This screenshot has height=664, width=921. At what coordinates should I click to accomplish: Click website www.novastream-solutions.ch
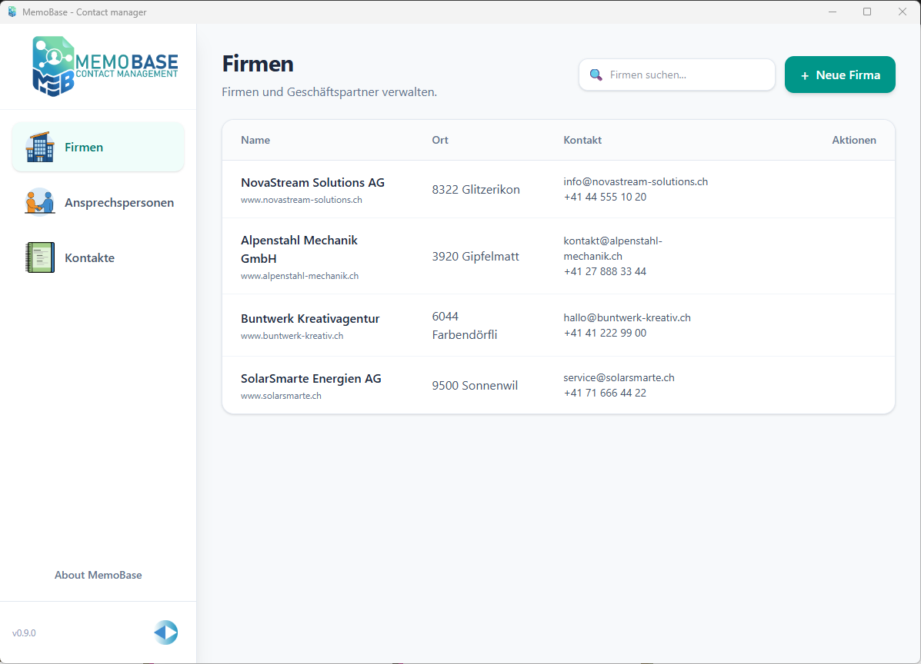pos(302,200)
